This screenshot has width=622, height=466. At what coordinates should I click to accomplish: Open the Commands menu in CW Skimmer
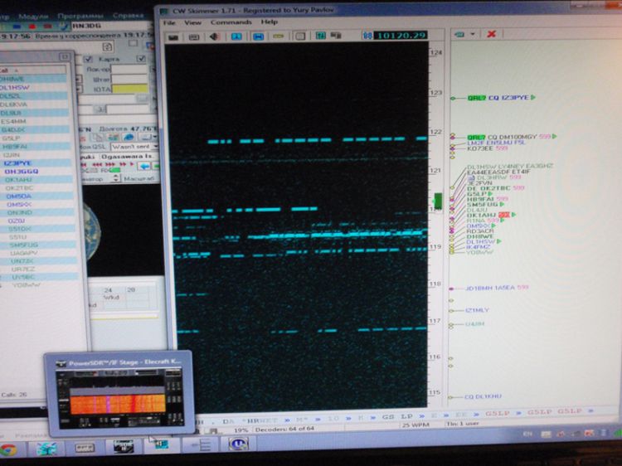tap(231, 22)
